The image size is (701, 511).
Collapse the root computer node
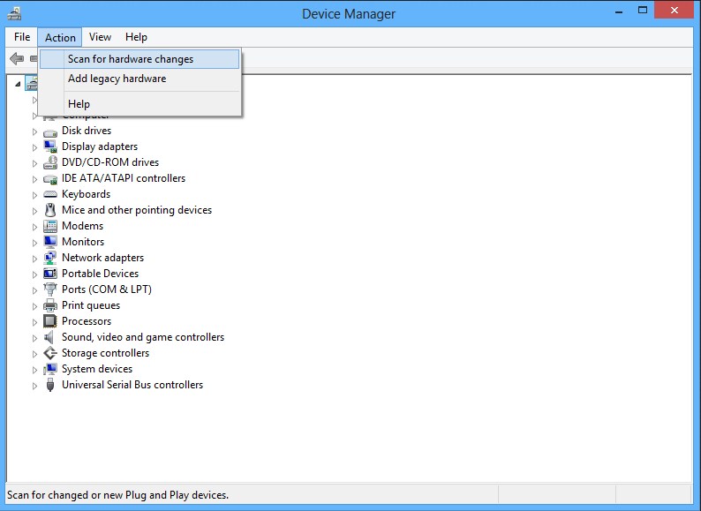[x=18, y=84]
